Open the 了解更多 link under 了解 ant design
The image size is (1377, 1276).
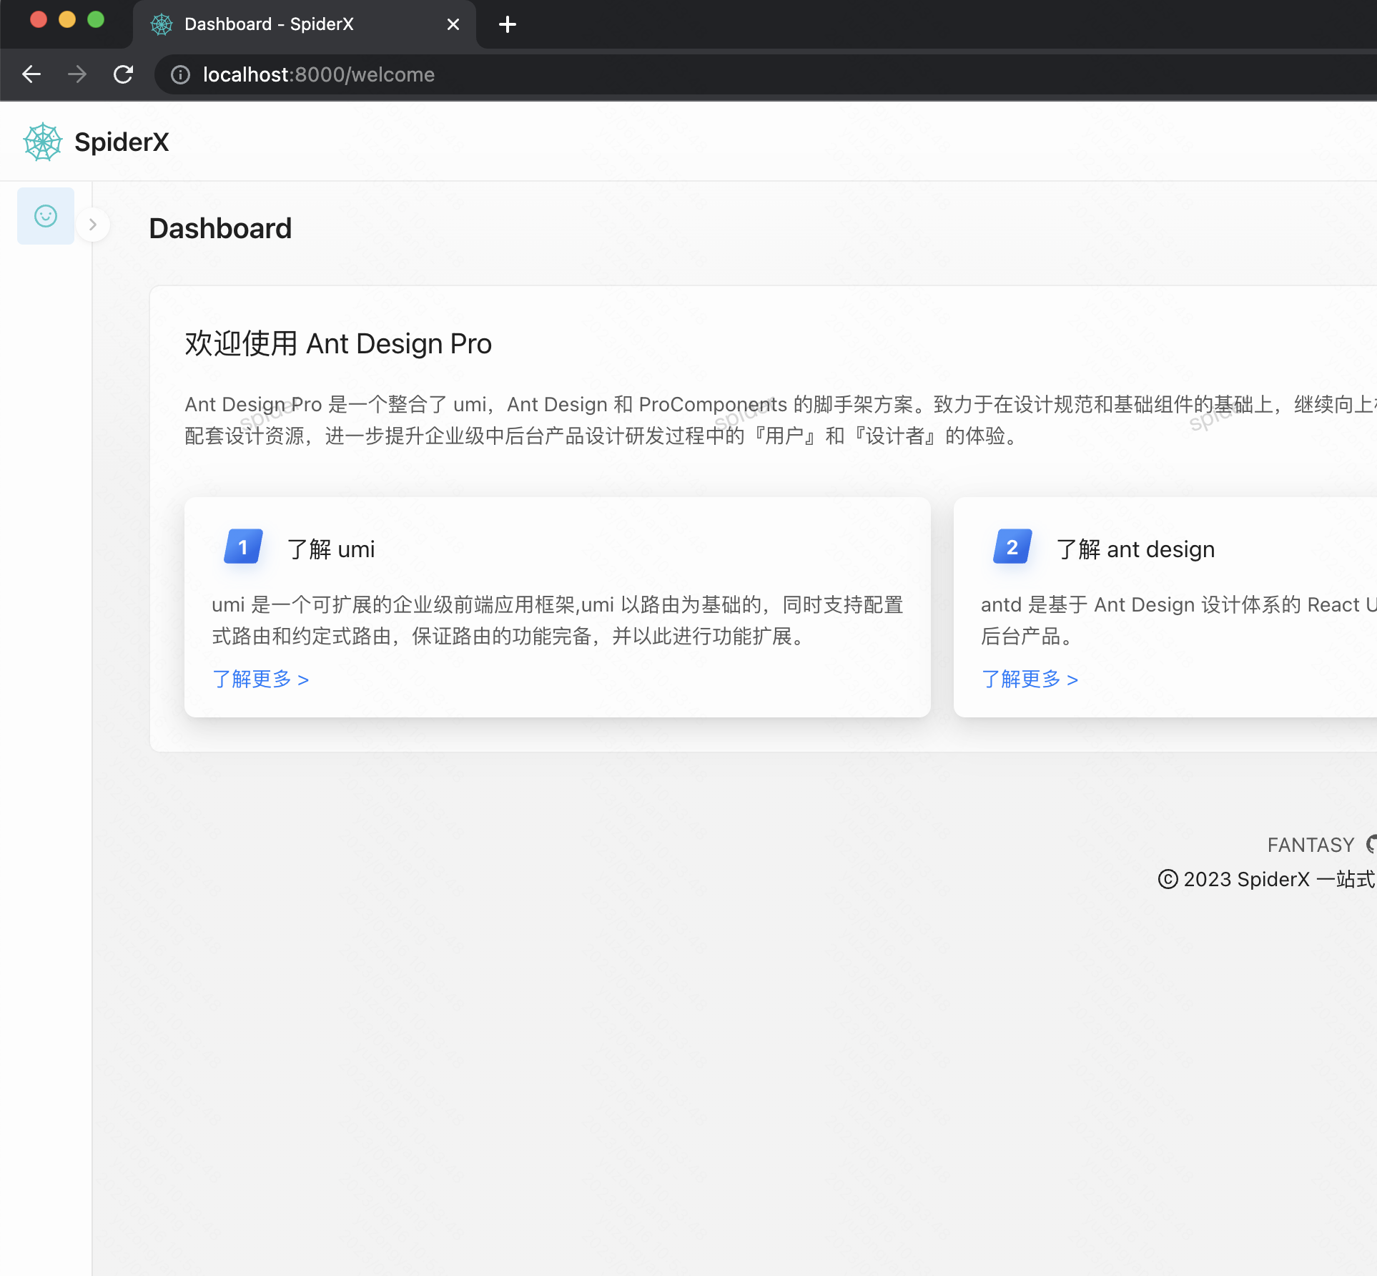pyautogui.click(x=1030, y=679)
